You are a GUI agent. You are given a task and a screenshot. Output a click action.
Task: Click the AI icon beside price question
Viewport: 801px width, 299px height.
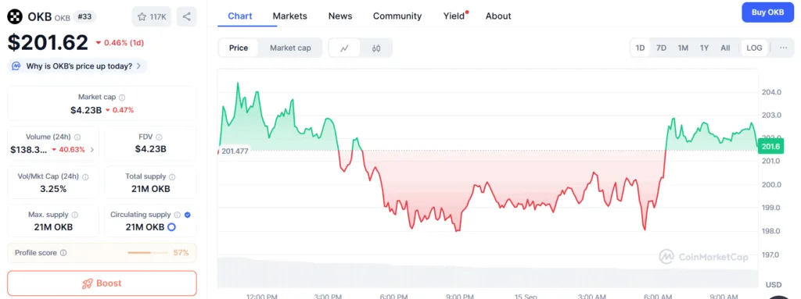[16, 66]
